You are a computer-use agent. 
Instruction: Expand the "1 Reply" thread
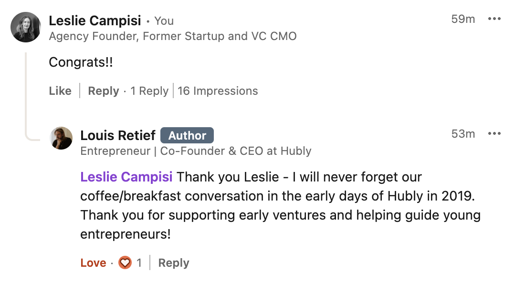tap(149, 91)
